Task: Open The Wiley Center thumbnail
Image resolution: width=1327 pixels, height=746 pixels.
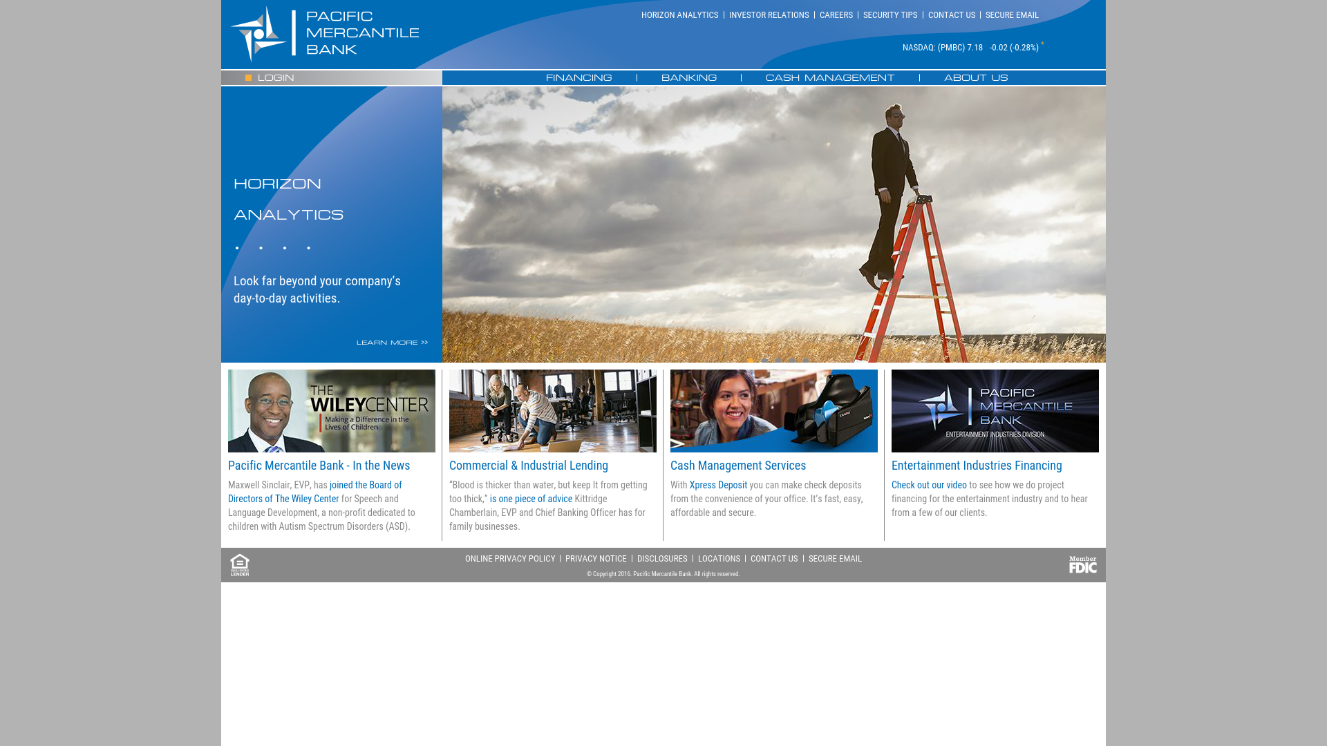Action: coord(332,411)
